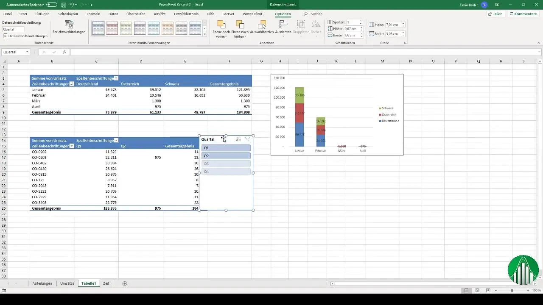Click Ebene nach hinten icon
This screenshot has width=543, height=305.
coord(240,25)
